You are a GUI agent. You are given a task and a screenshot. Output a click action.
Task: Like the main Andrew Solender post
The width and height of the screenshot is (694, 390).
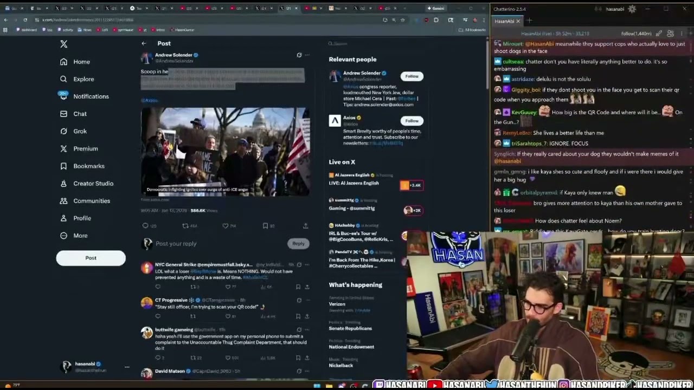[x=225, y=226]
